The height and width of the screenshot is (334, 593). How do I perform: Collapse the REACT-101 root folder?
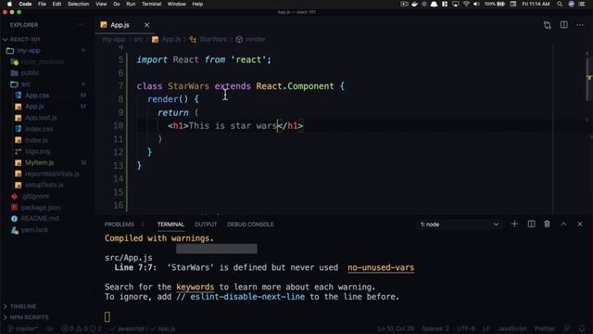pyautogui.click(x=25, y=39)
